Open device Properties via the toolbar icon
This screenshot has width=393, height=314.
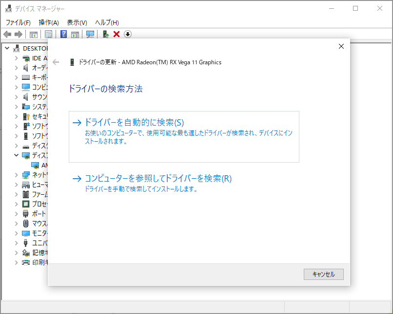click(x=47, y=34)
